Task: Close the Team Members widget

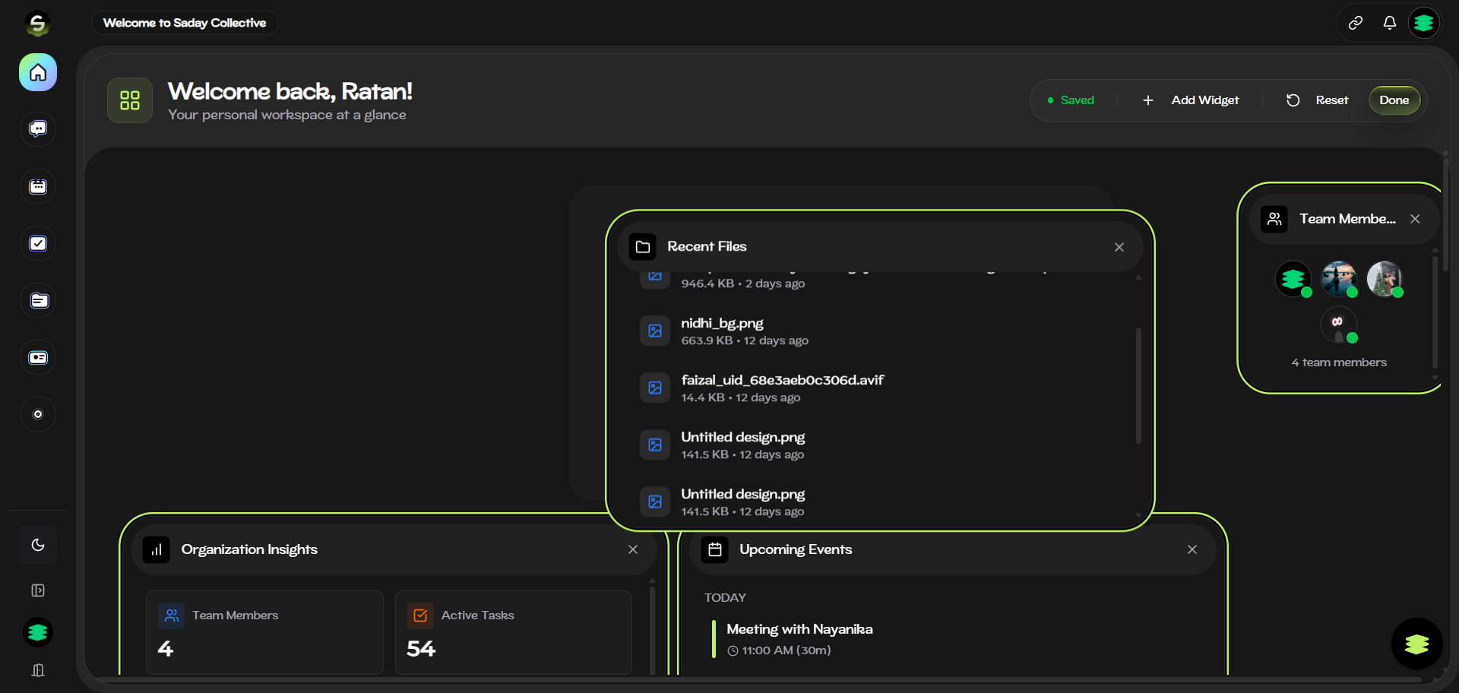Action: 1415,219
